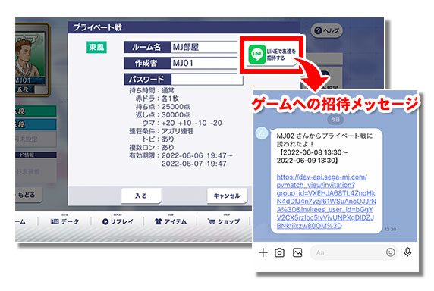Open the リプレイ menu item
The height and width of the screenshot is (291, 434).
click(x=118, y=221)
